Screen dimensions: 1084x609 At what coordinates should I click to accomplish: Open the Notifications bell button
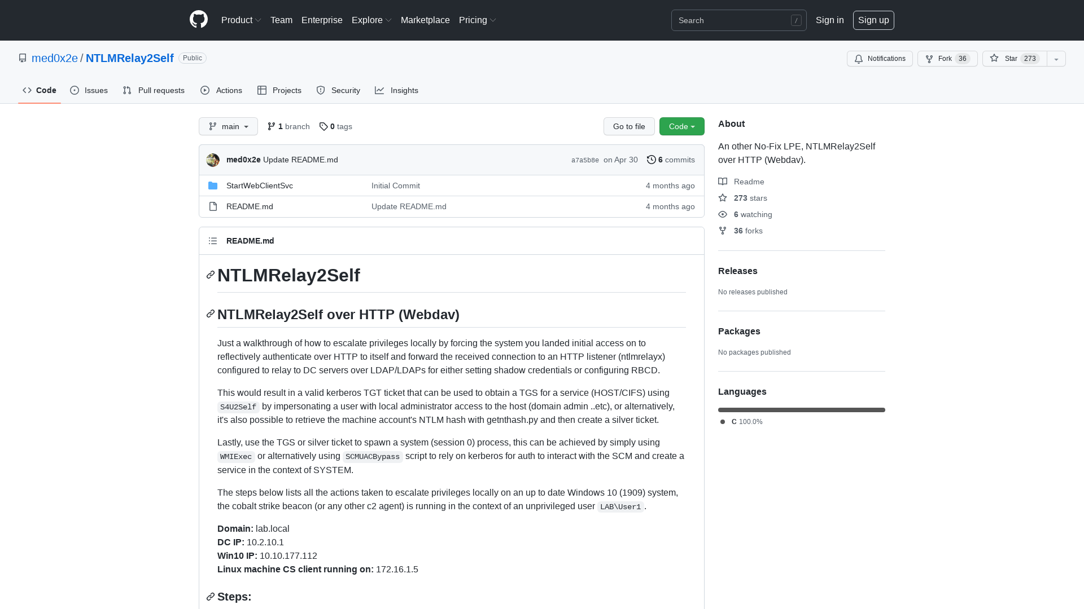[880, 59]
